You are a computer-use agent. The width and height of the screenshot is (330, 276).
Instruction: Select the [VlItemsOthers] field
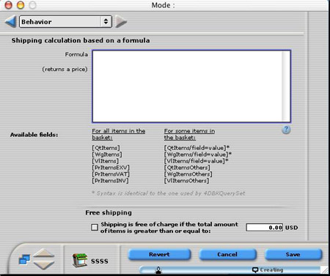186,181
